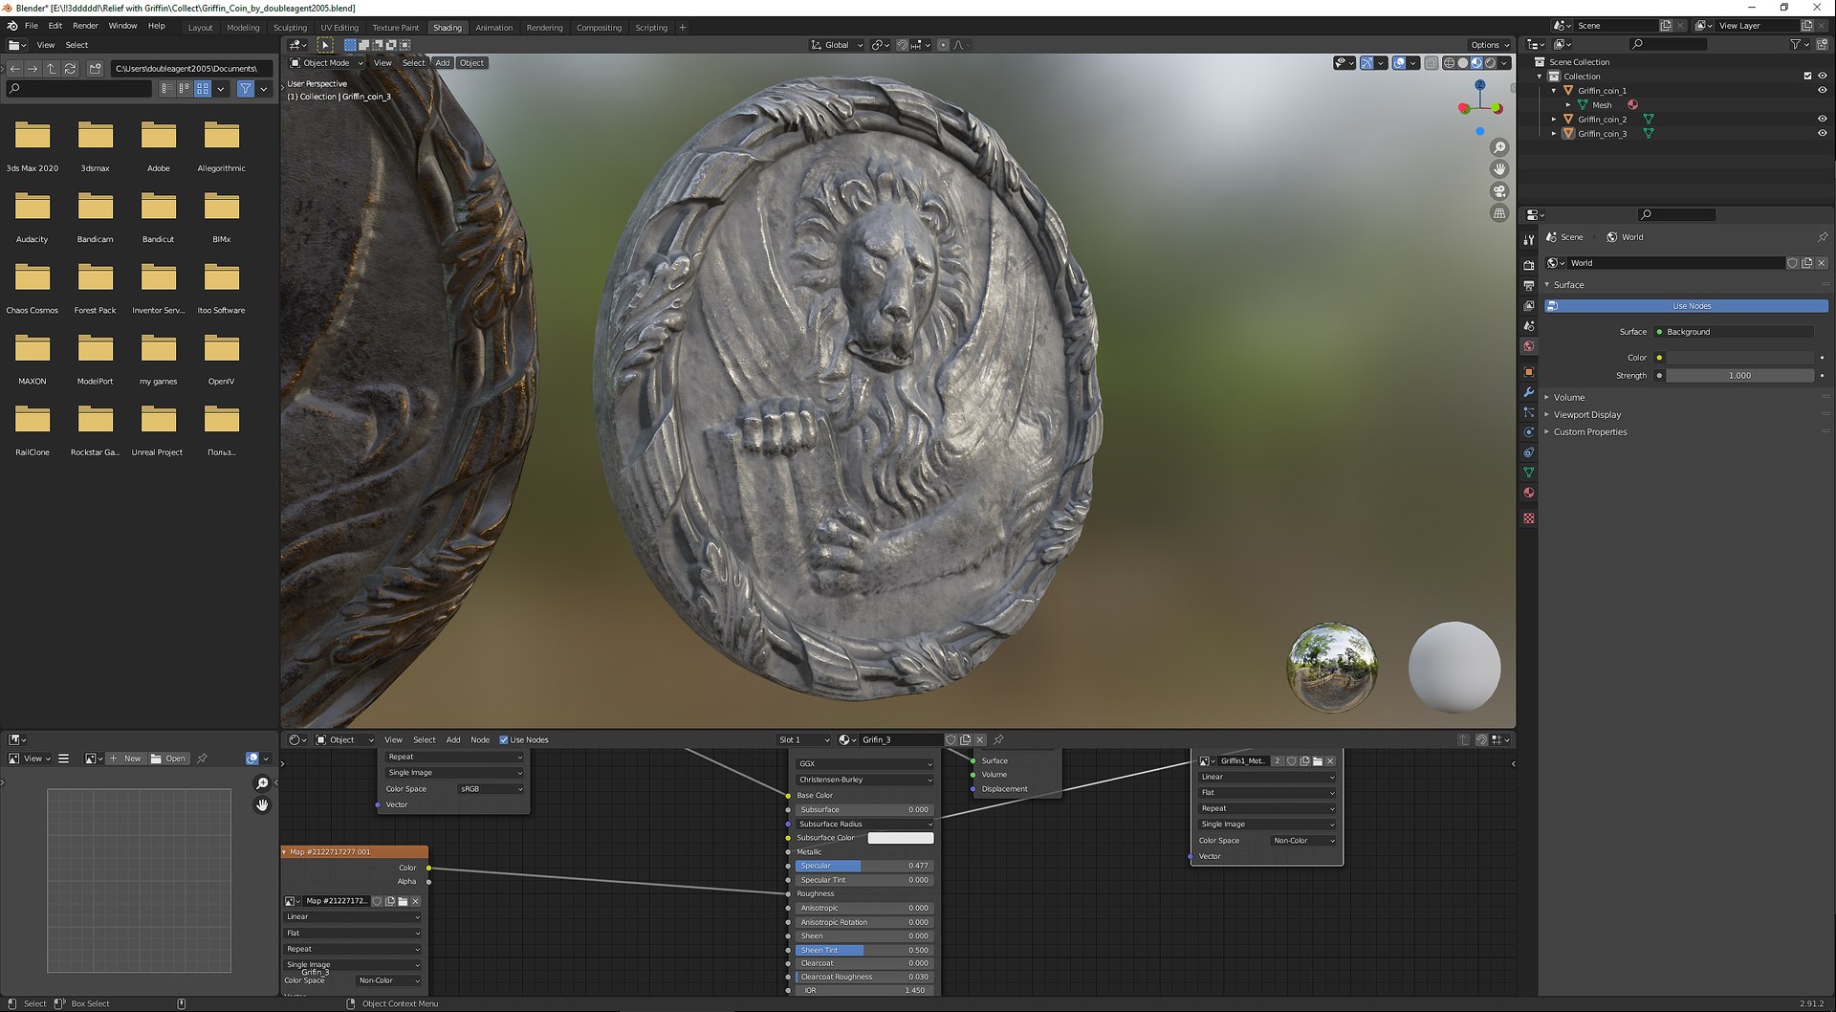Hide Griffin_coin_1 in the outliner
Image resolution: width=1836 pixels, height=1012 pixels.
coord(1822,91)
